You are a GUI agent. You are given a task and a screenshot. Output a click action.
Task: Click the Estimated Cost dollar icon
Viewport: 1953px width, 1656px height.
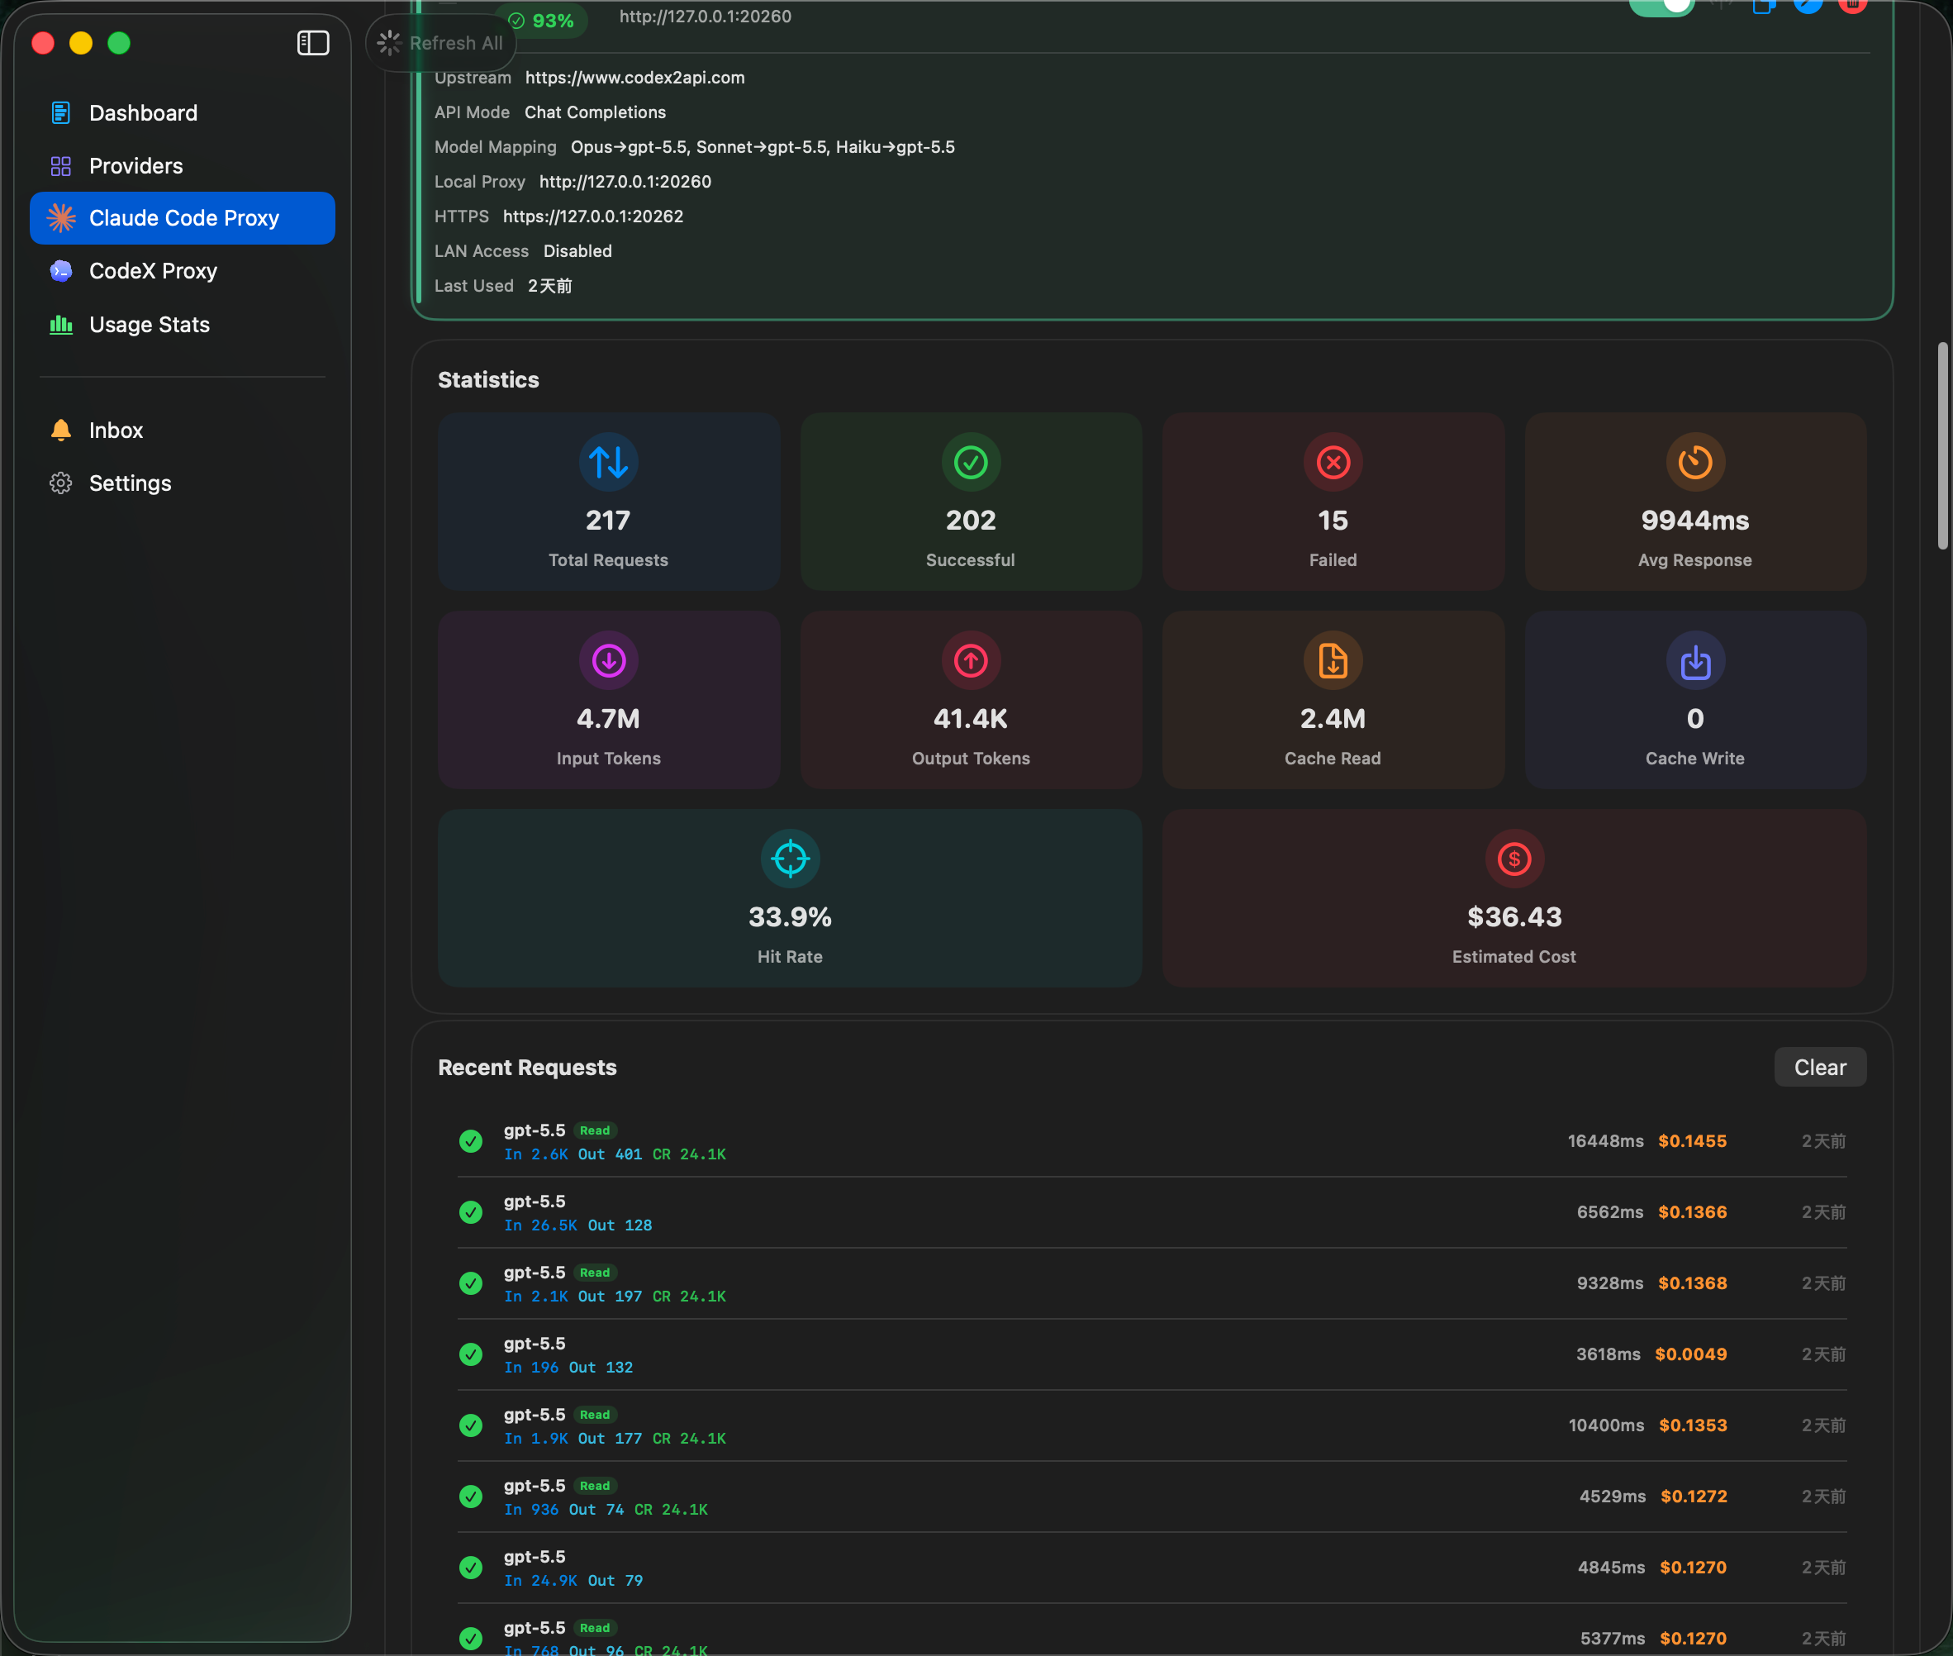(x=1513, y=859)
